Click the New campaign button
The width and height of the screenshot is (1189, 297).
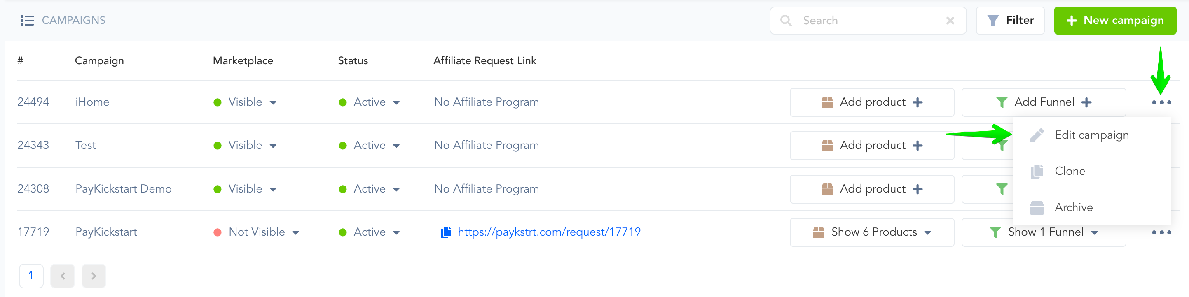pos(1115,20)
